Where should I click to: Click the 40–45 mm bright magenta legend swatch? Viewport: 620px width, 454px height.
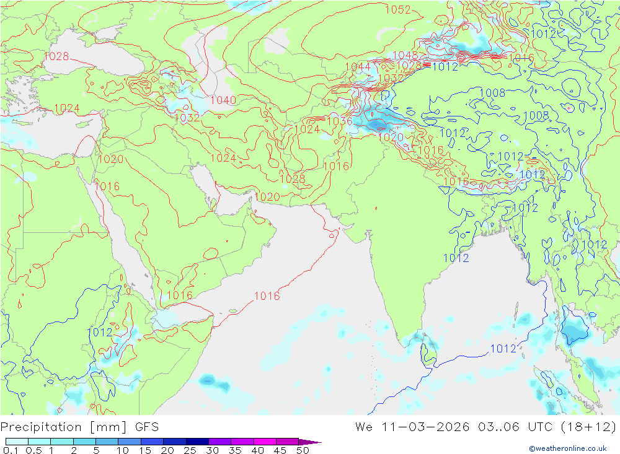coord(265,442)
